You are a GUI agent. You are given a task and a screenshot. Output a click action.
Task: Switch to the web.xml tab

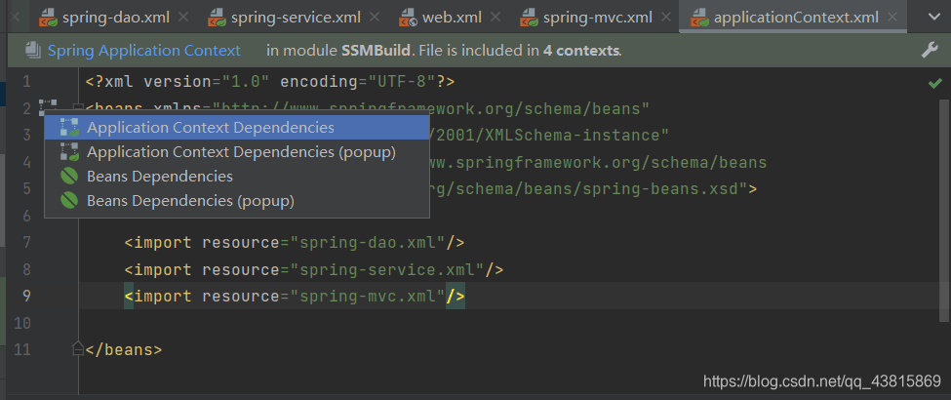pos(452,18)
